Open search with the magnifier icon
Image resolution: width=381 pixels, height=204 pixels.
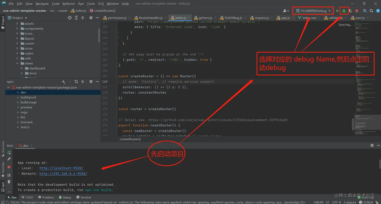[371, 11]
